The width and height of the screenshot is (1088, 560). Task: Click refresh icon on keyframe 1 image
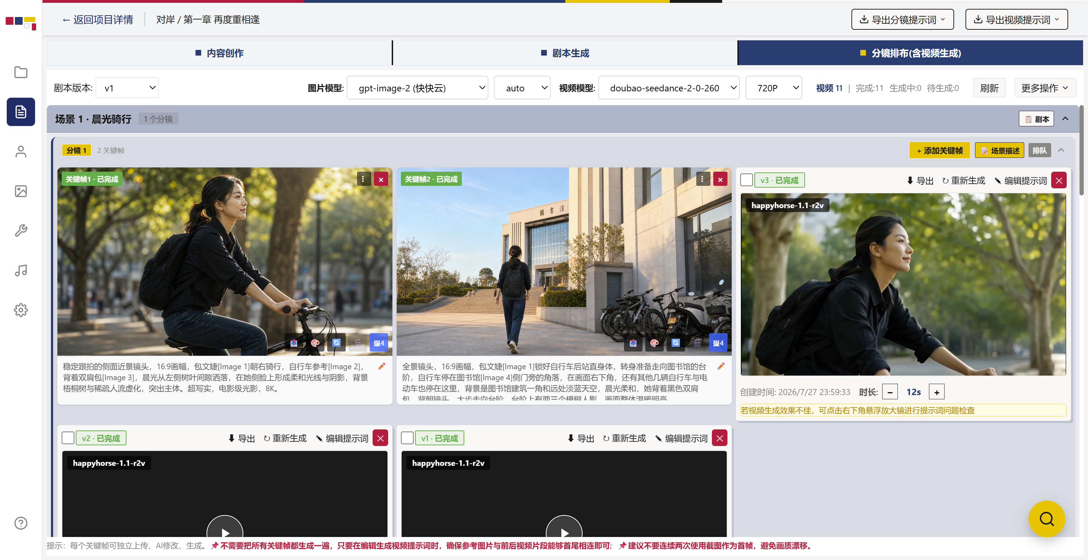click(336, 343)
